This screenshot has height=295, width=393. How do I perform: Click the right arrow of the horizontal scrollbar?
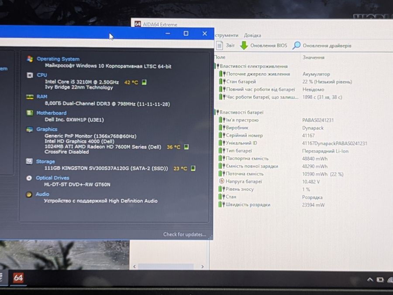point(203,267)
